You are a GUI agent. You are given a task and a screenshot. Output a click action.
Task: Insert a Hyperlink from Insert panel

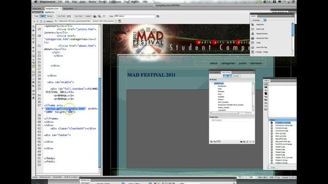point(260,25)
